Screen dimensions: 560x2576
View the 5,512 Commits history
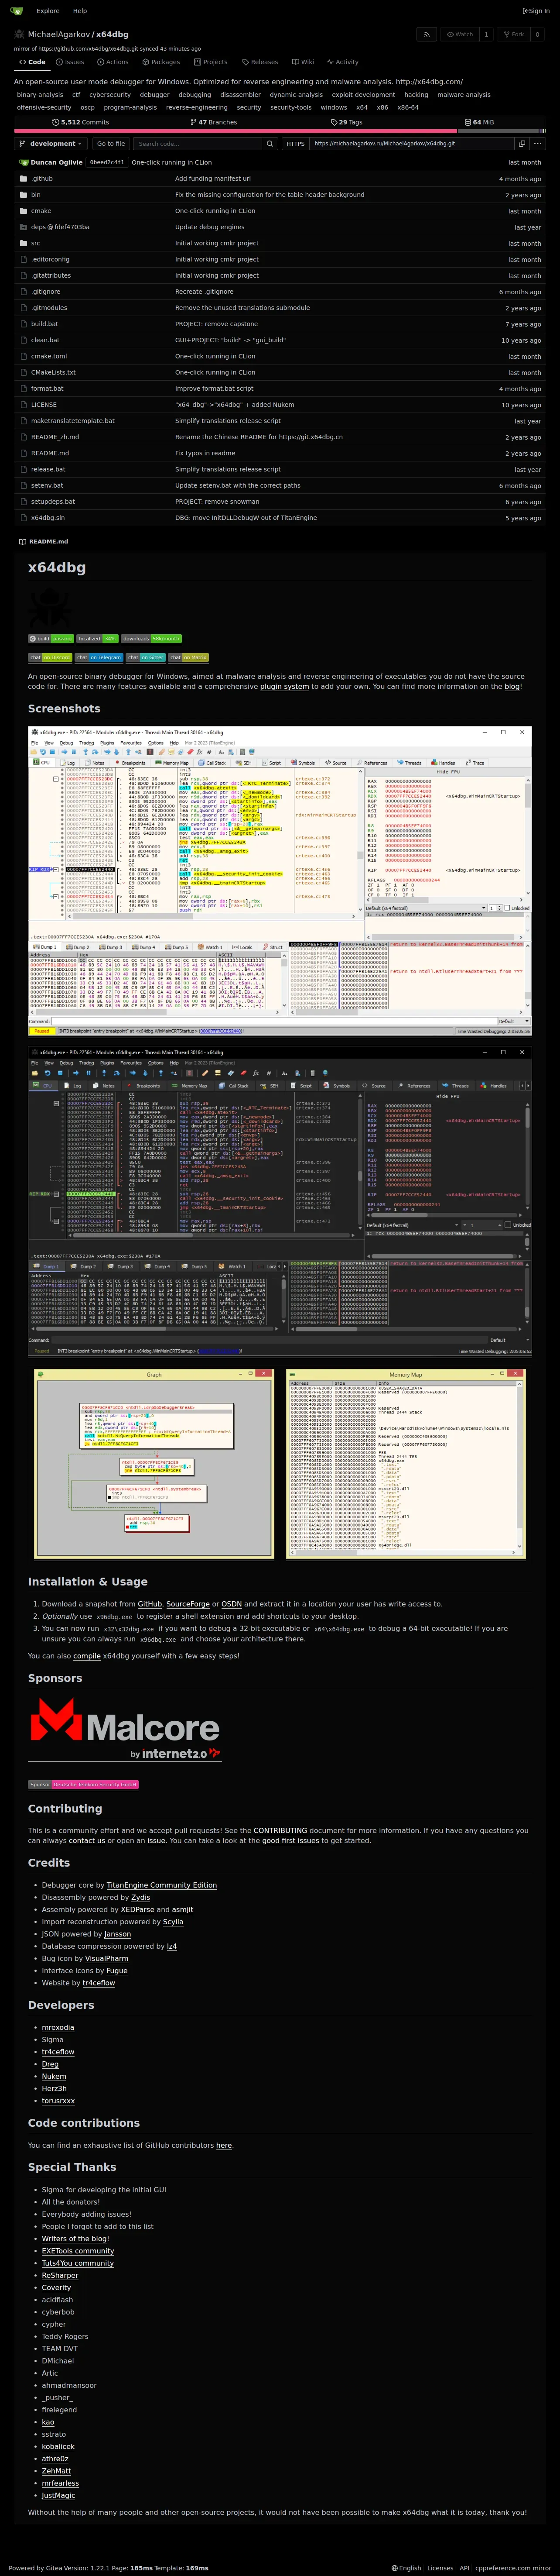tap(81, 122)
